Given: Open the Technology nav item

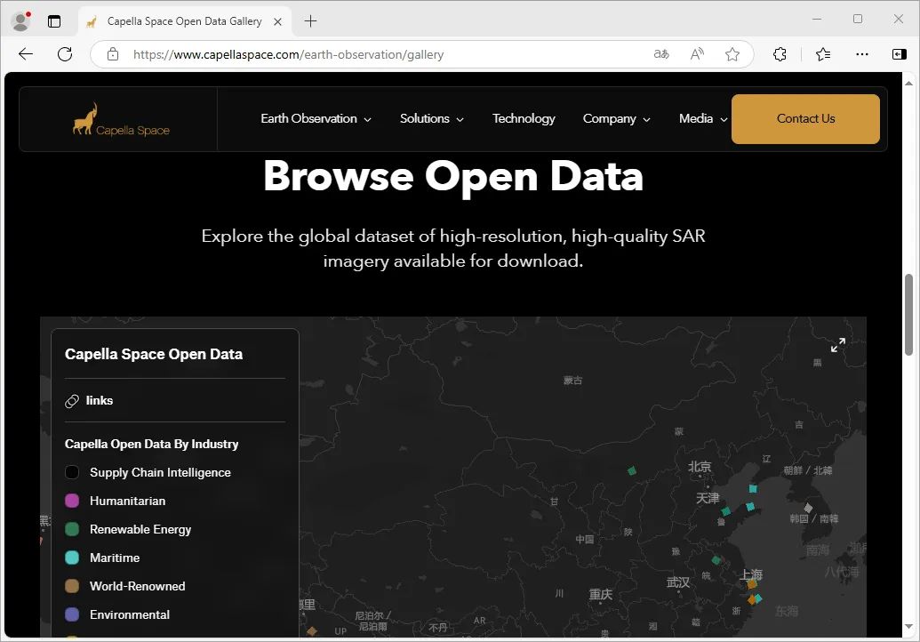Looking at the screenshot, I should (x=524, y=118).
